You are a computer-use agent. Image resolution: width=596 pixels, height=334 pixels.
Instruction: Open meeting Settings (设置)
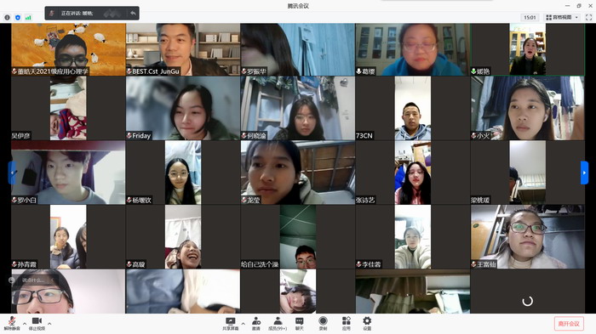[x=367, y=324]
